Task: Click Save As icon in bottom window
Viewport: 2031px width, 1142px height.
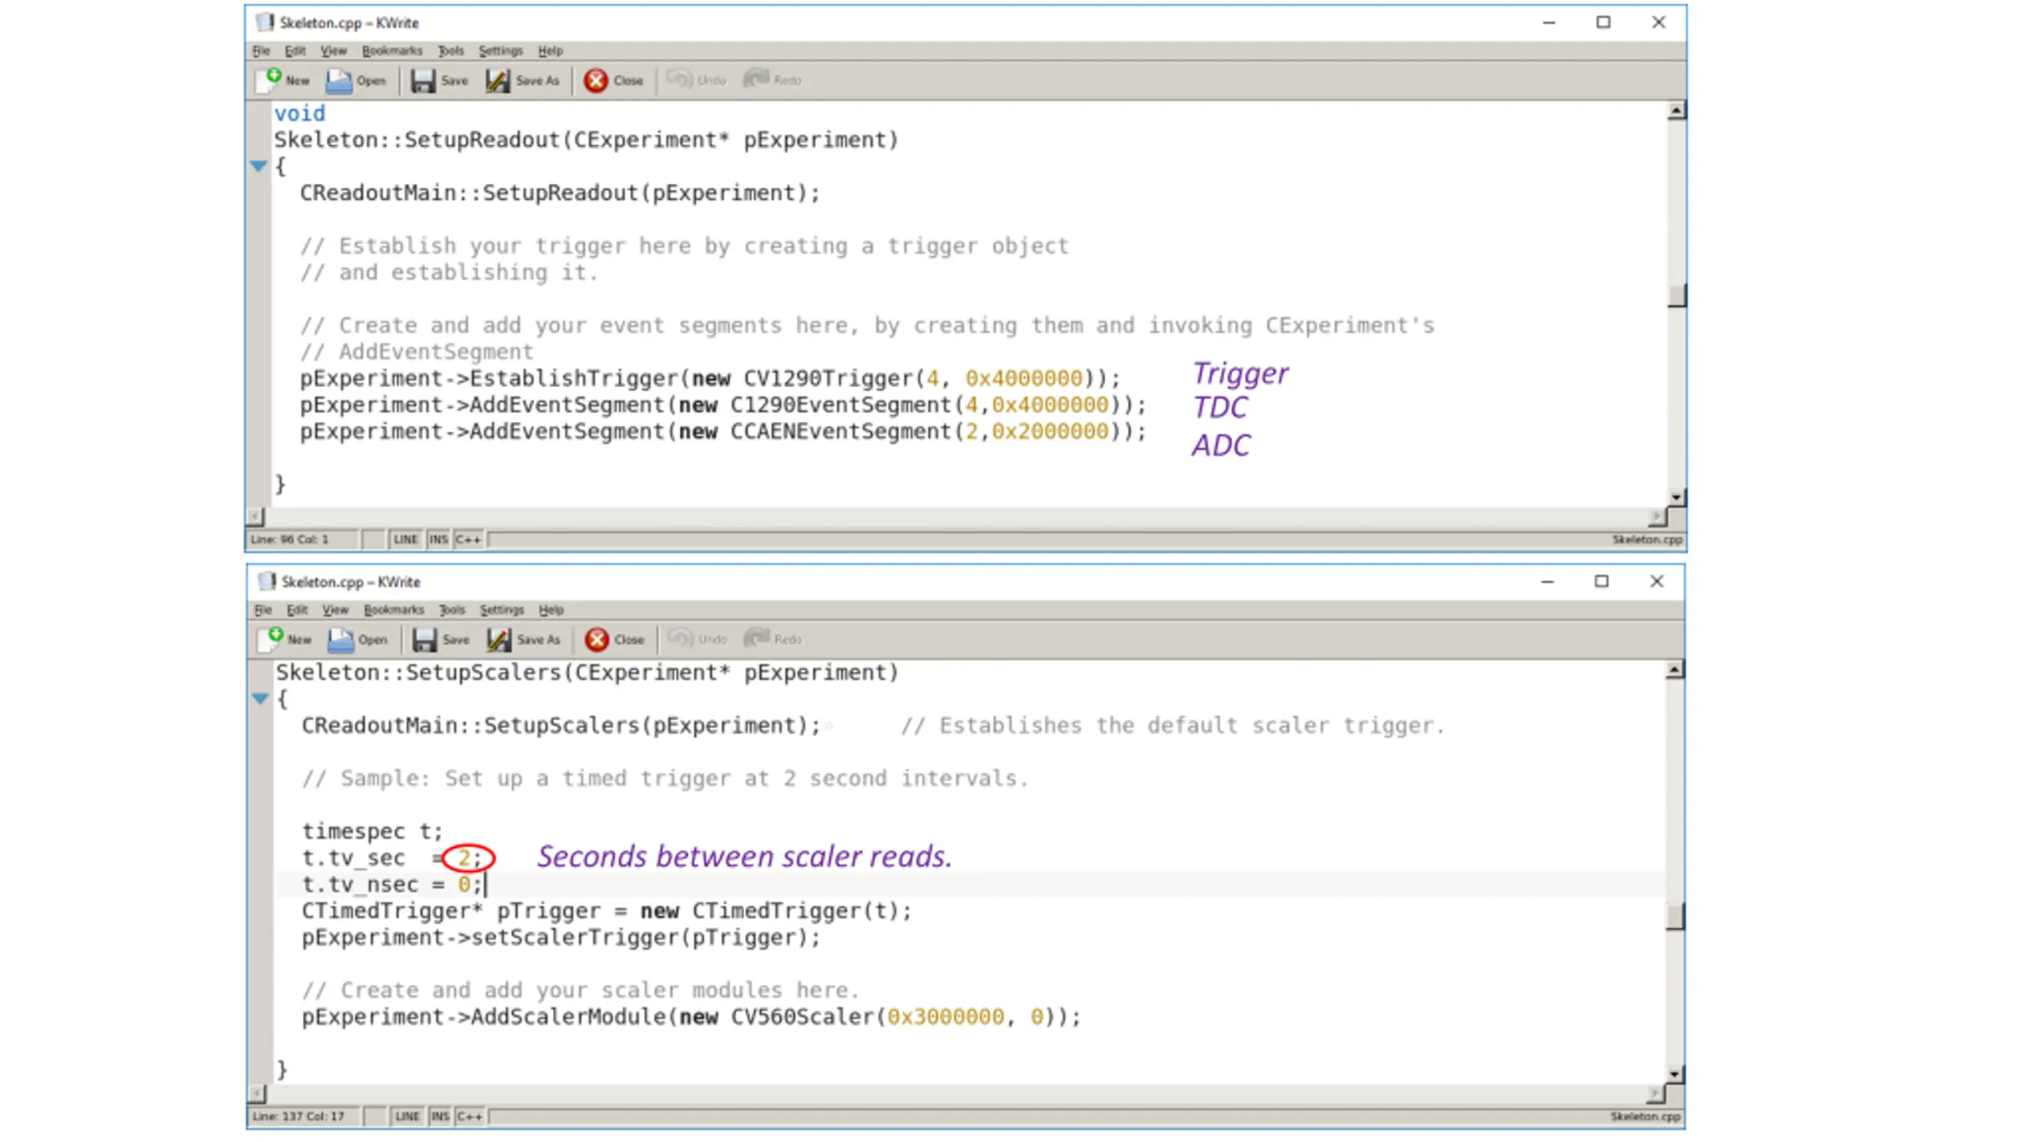Action: 499,639
